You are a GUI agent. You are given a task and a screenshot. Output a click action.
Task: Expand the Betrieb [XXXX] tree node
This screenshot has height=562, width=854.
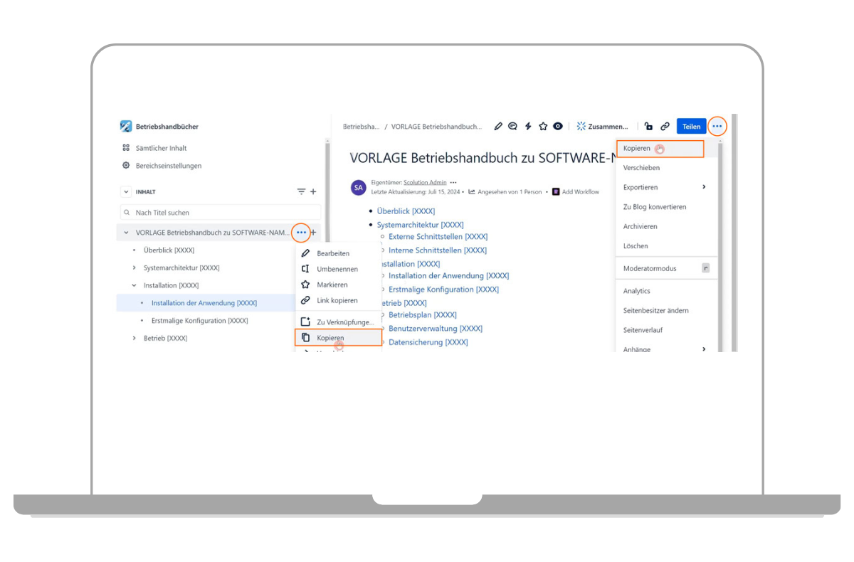coord(134,339)
